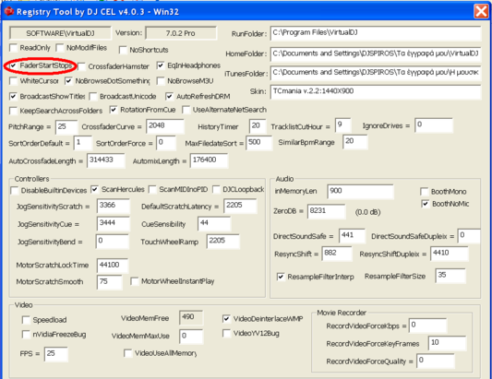Toggle NoBrowseDotSomething checkbox
The height and width of the screenshot is (379, 492).
click(x=68, y=81)
